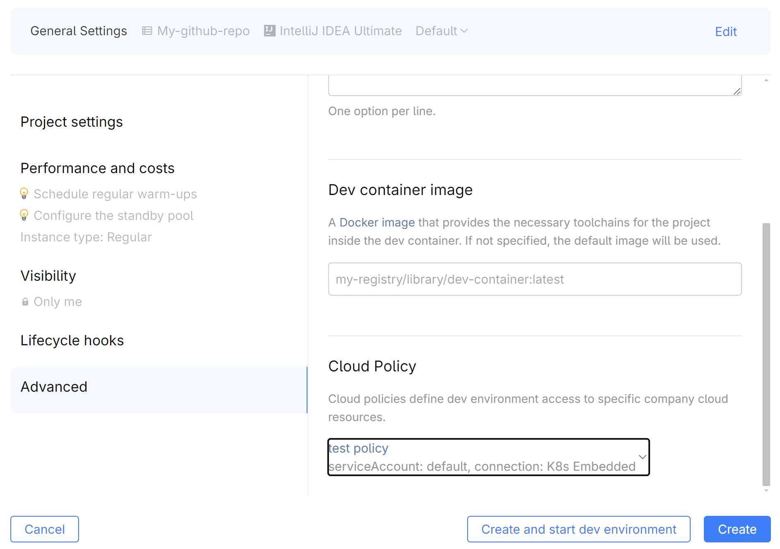Click the Edit link in the header

pos(725,31)
